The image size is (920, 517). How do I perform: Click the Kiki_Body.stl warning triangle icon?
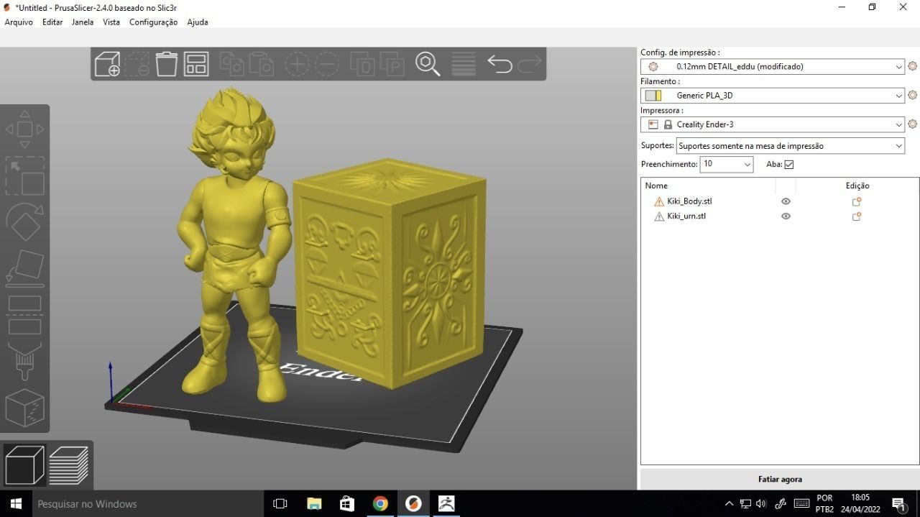click(659, 201)
